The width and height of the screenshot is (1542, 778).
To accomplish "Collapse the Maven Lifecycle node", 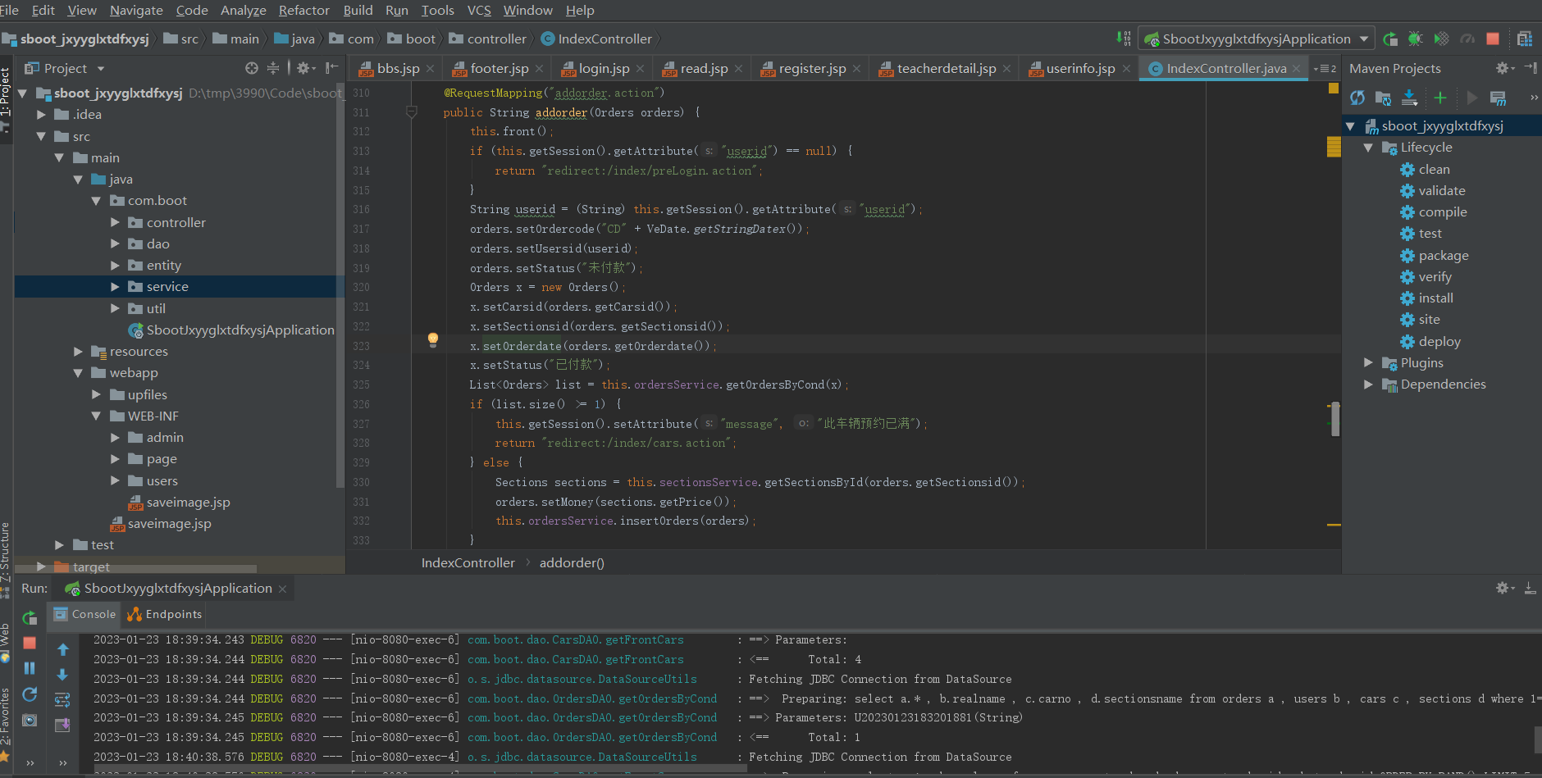I will point(1368,148).
